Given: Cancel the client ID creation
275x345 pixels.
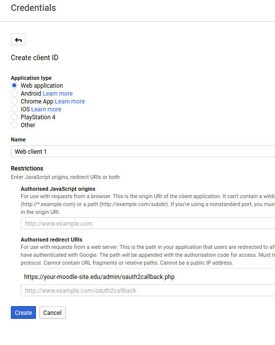Looking at the screenshot, I should point(52,312).
